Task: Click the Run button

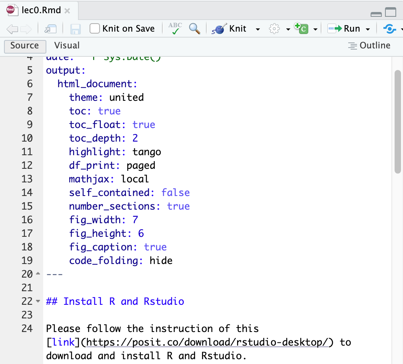Action: point(344,29)
